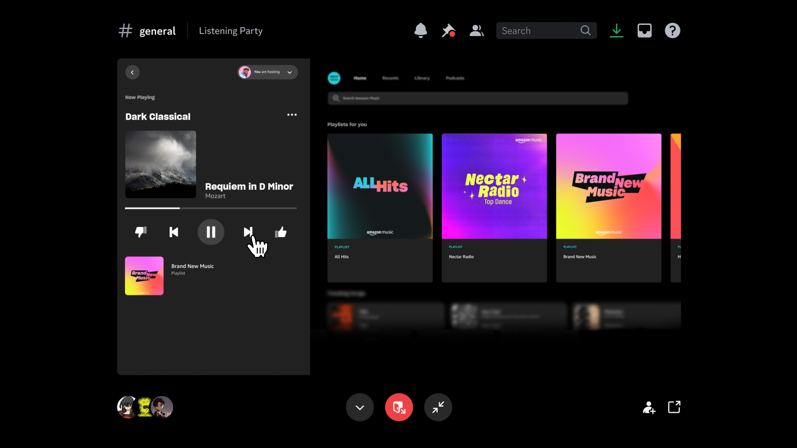Image resolution: width=797 pixels, height=448 pixels.
Task: Switch to the Podcasts tab
Action: tap(455, 78)
